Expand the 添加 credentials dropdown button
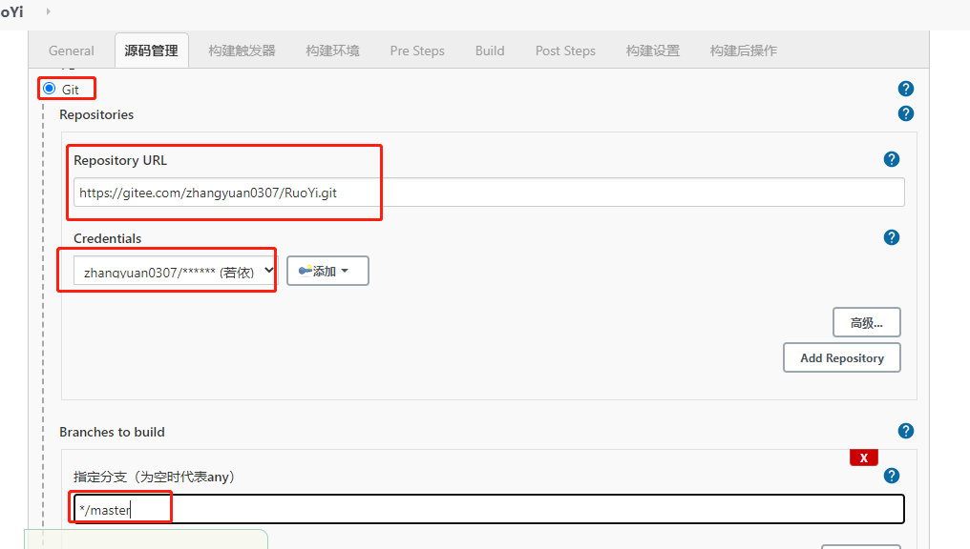Image resolution: width=970 pixels, height=549 pixels. [x=327, y=271]
